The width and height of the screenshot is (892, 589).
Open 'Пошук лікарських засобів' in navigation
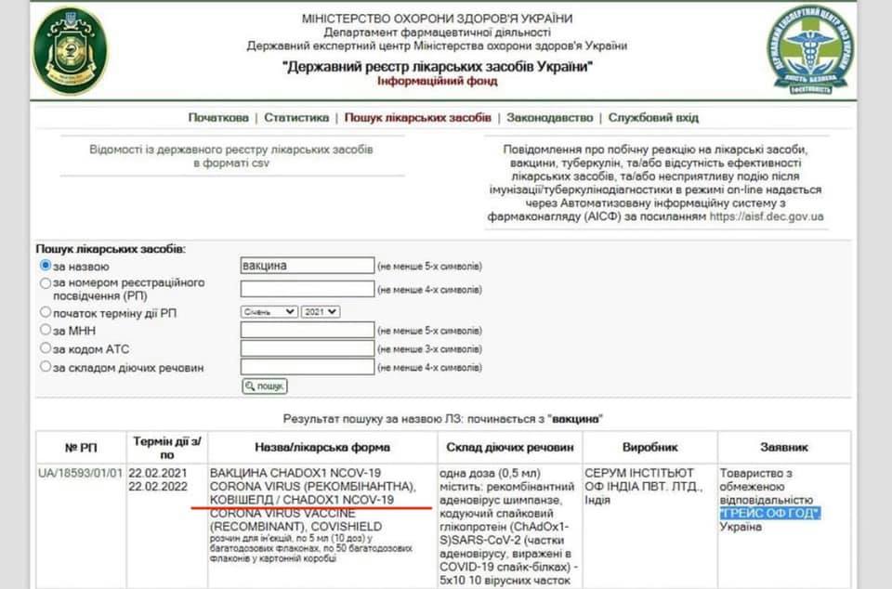coord(417,118)
